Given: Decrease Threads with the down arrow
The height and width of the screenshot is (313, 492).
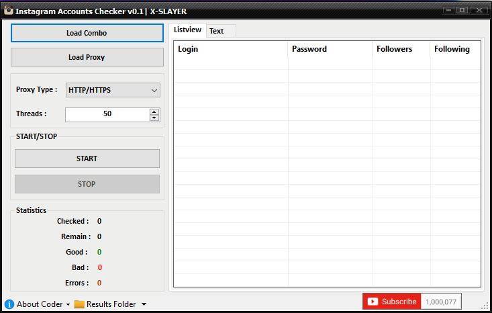Looking at the screenshot, I should coord(154,118).
